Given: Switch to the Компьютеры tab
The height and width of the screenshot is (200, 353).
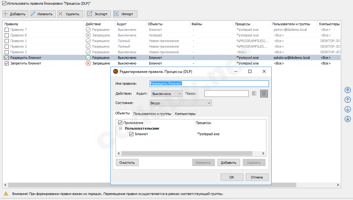Looking at the screenshot, I should coord(185,114).
